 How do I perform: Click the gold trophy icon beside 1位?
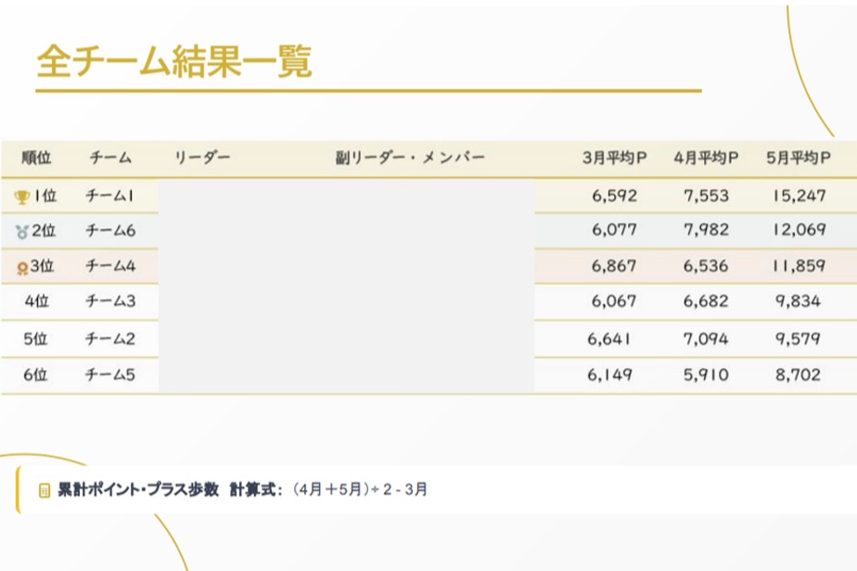tap(22, 197)
